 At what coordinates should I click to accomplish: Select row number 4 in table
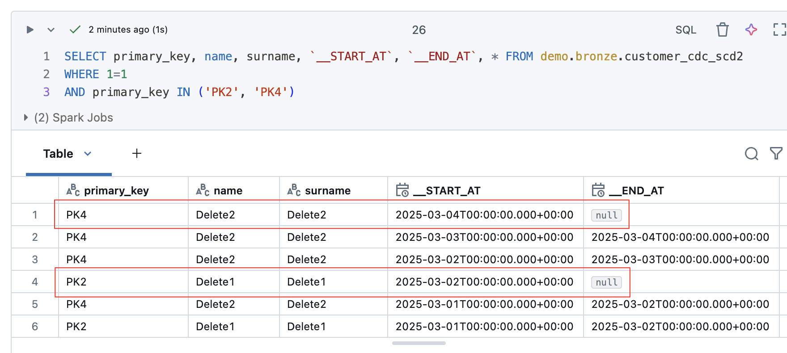35,282
